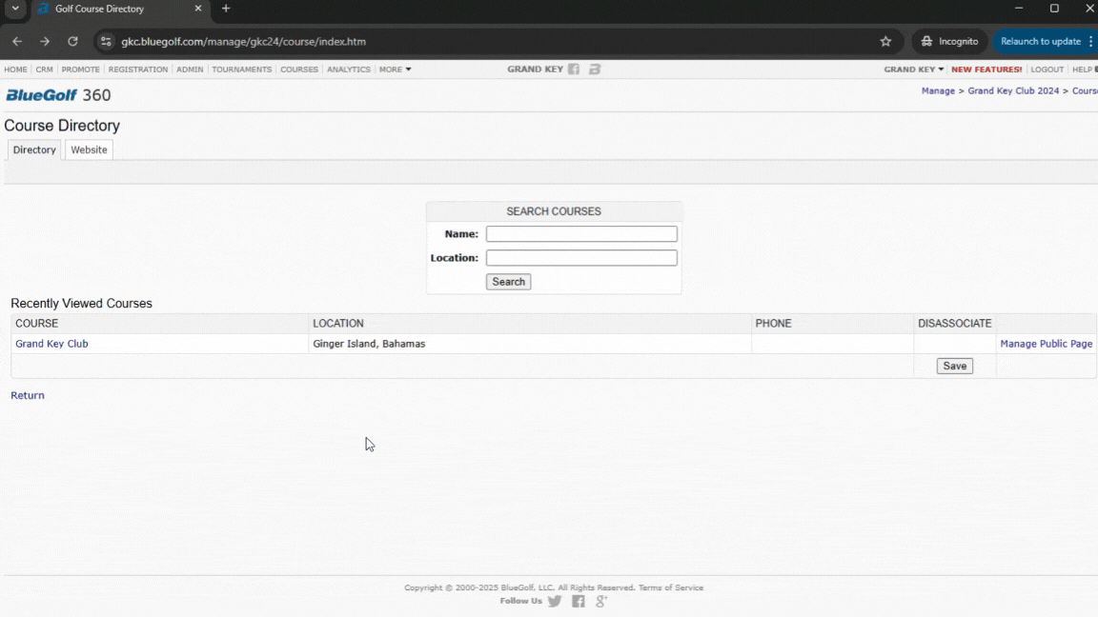Switch to the Website tab
1098x617 pixels.
[89, 149]
